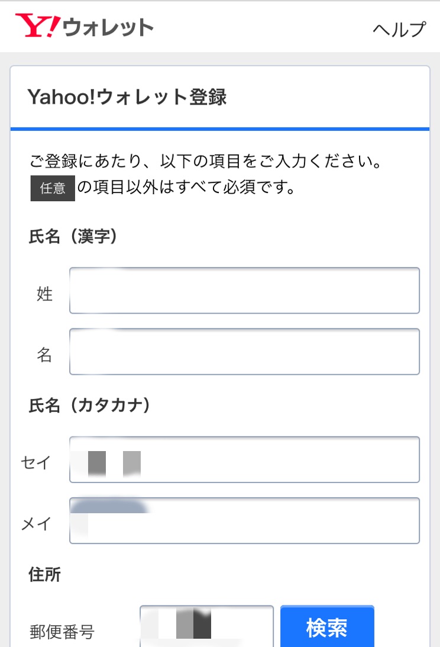Click the 氏名（漢字）section label

coord(73,236)
